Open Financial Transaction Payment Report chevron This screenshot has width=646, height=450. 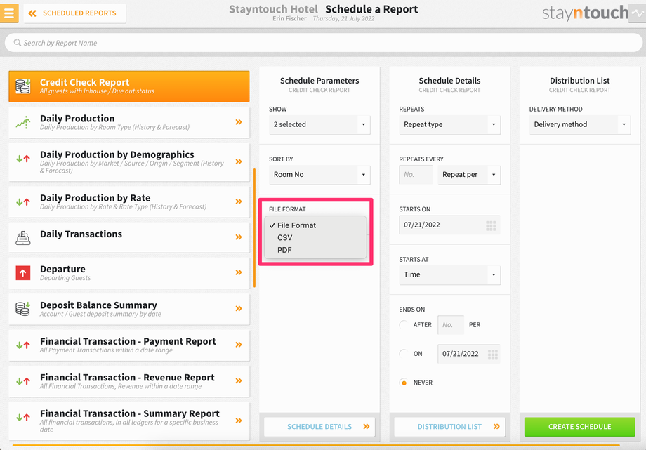[x=239, y=345]
